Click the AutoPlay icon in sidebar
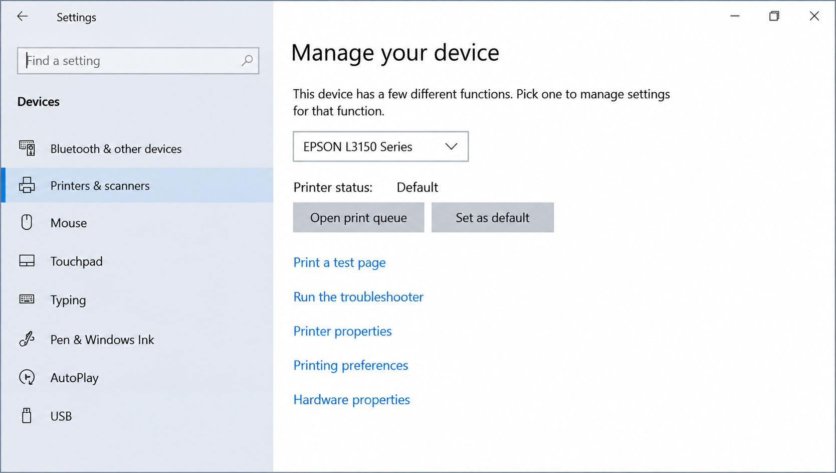 [27, 377]
